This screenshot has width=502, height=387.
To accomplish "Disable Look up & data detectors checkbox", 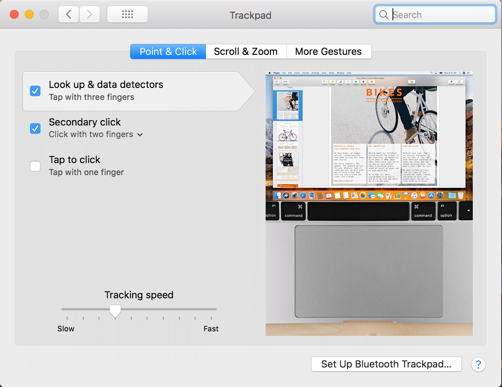I will [x=35, y=90].
